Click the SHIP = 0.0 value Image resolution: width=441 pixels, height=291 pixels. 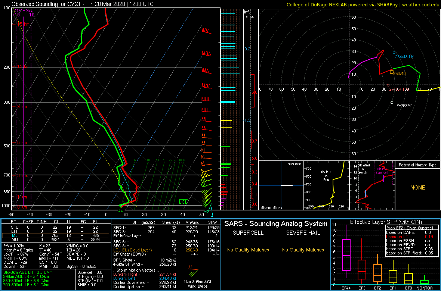(x=87, y=285)
